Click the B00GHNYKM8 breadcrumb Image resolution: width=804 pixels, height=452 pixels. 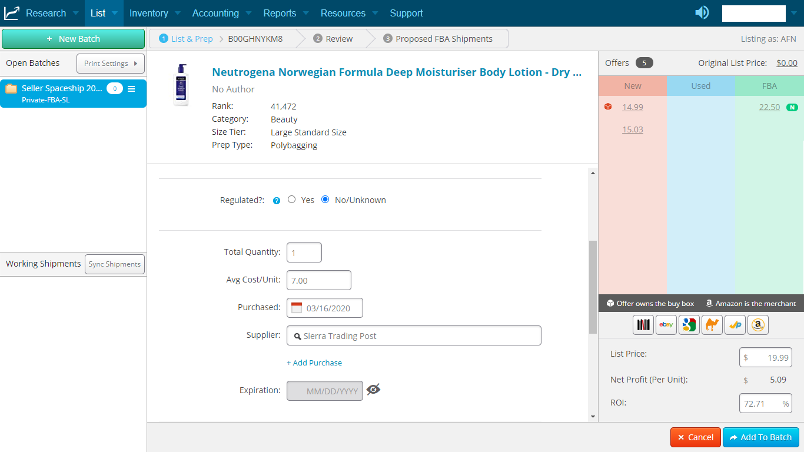click(x=255, y=39)
